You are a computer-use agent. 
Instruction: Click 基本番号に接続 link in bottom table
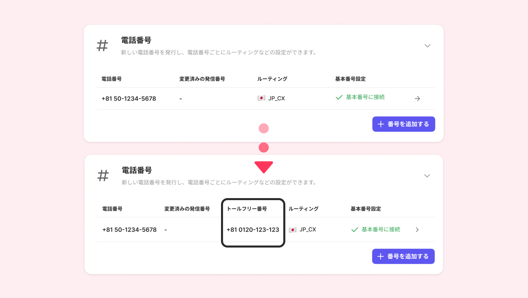[x=381, y=230]
